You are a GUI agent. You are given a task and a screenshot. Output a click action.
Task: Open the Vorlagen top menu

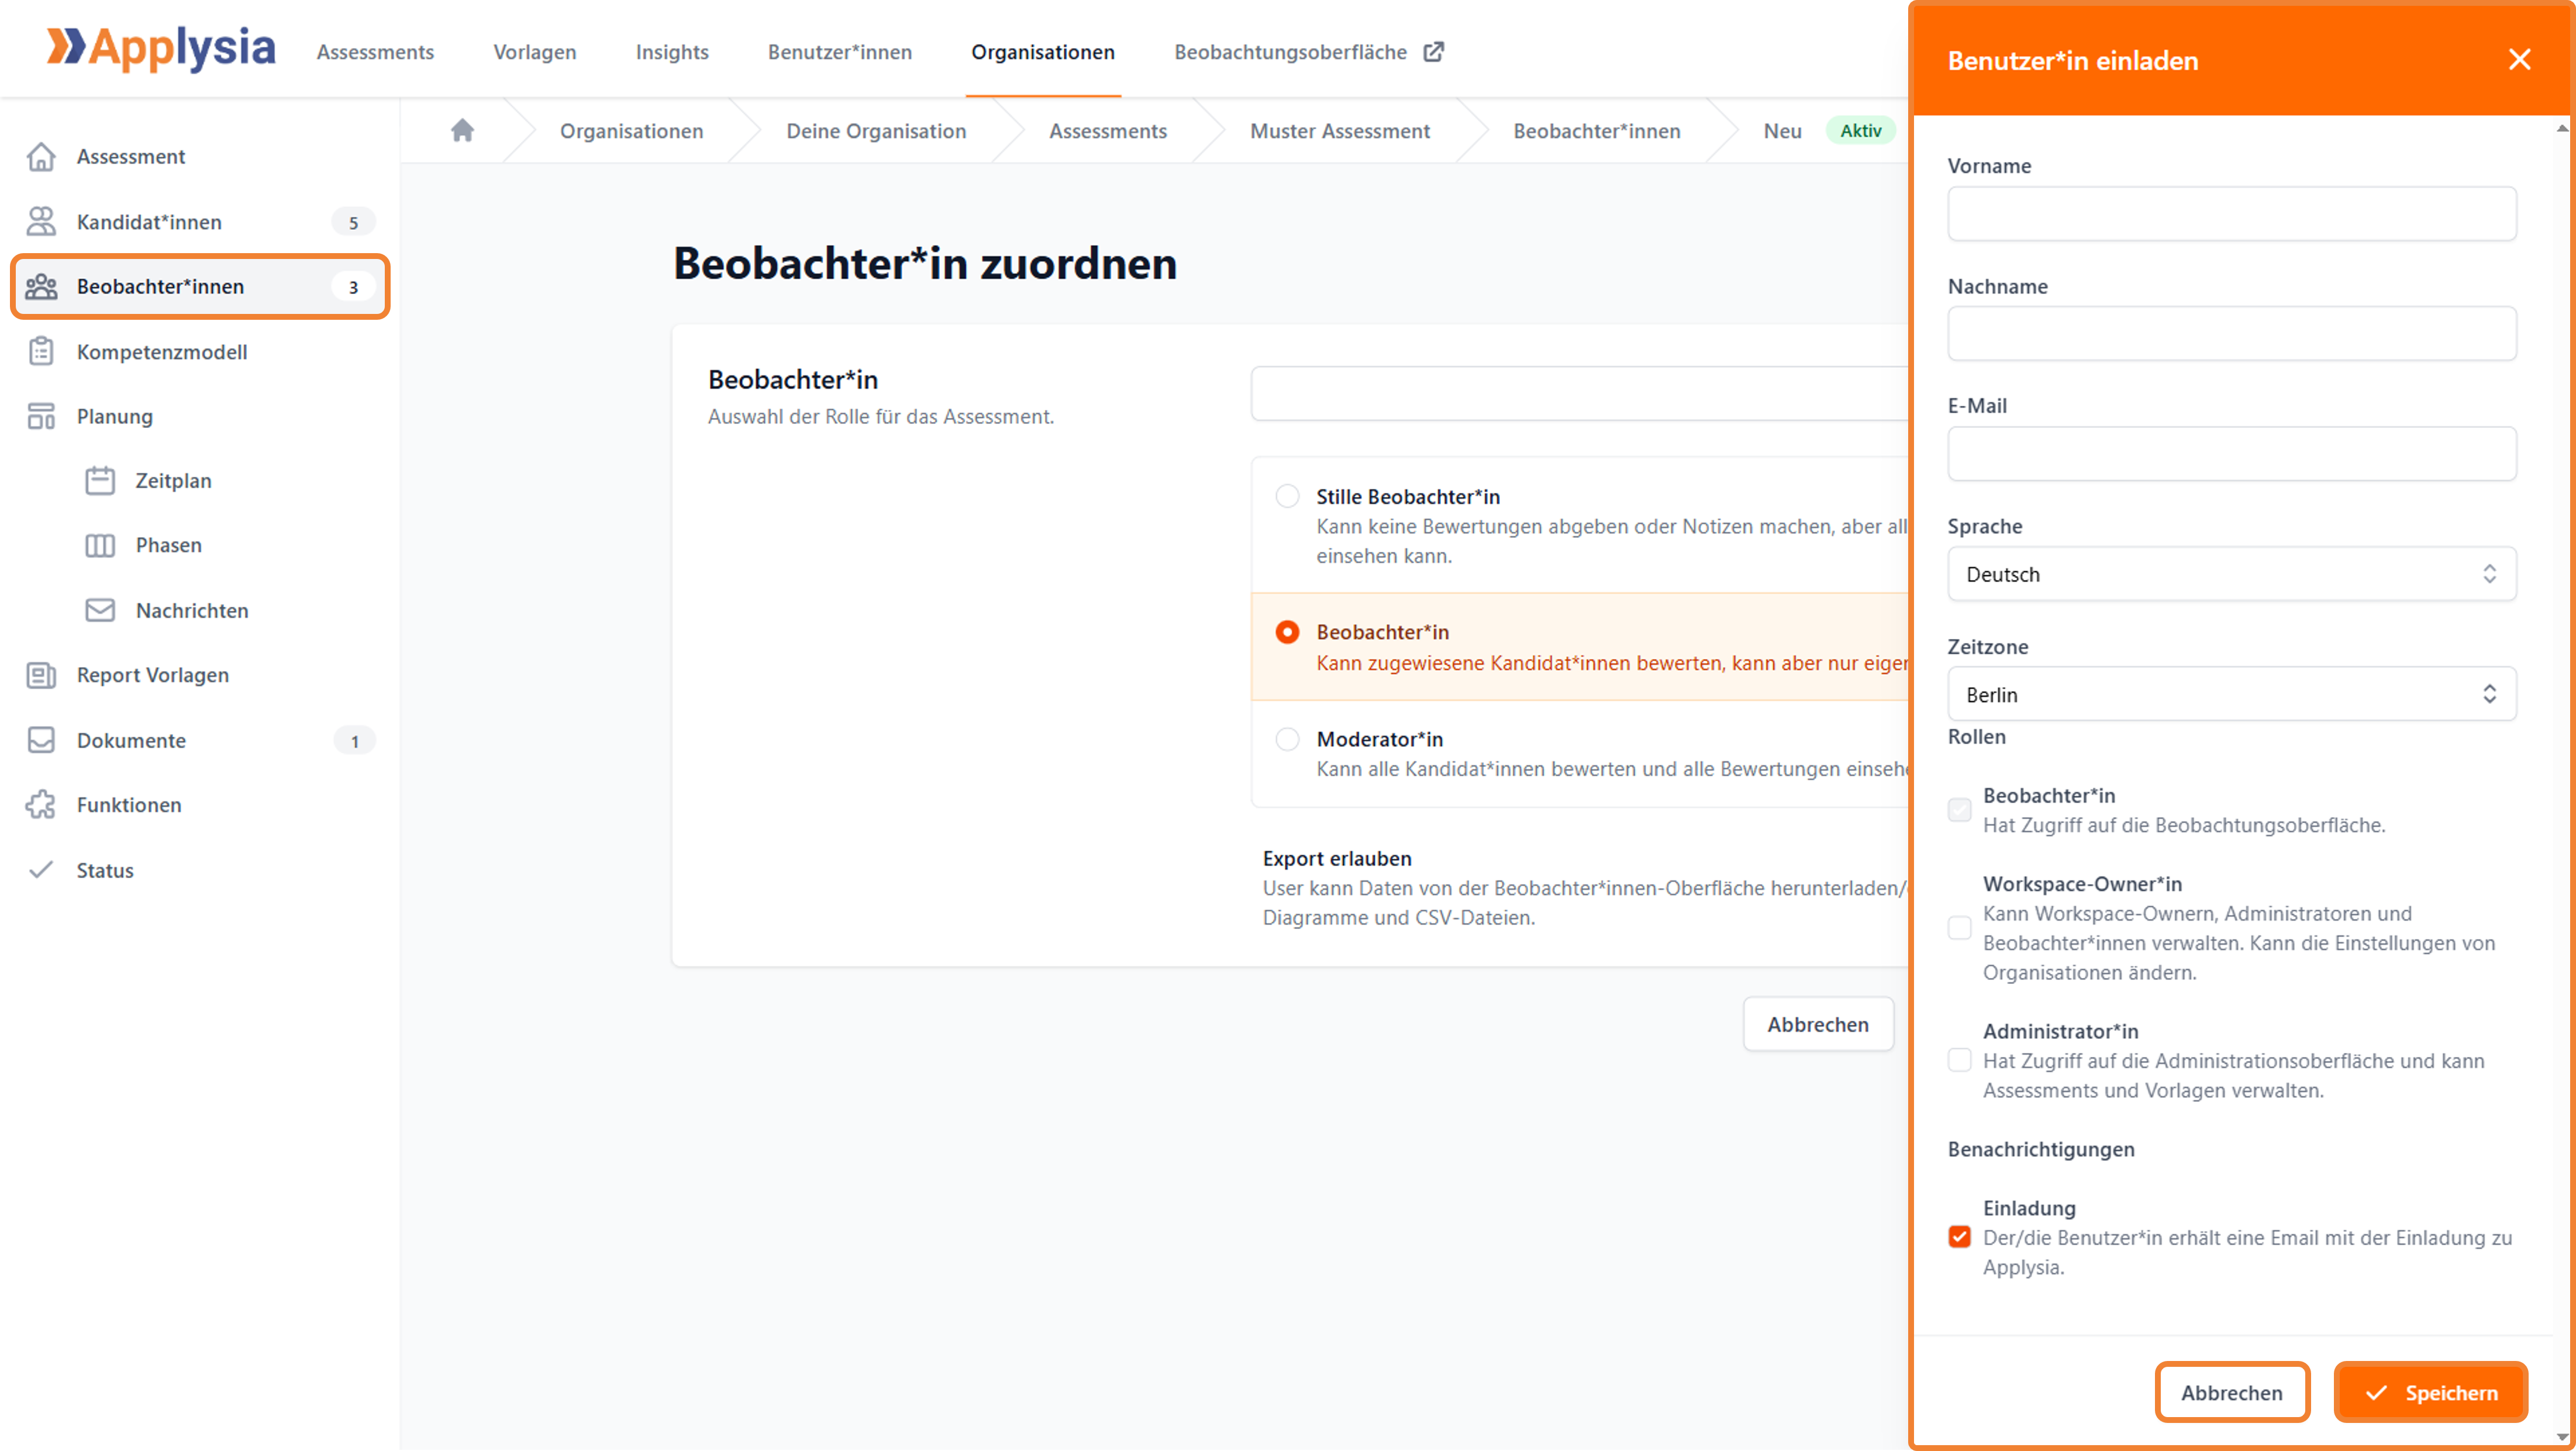point(534,51)
